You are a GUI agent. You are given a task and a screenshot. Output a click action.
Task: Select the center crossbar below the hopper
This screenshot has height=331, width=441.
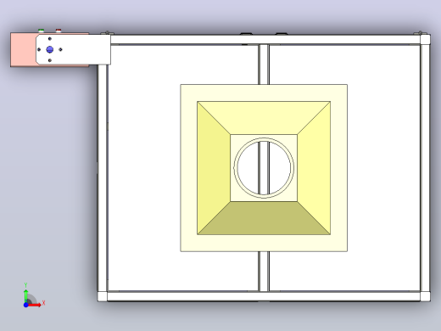point(264,272)
